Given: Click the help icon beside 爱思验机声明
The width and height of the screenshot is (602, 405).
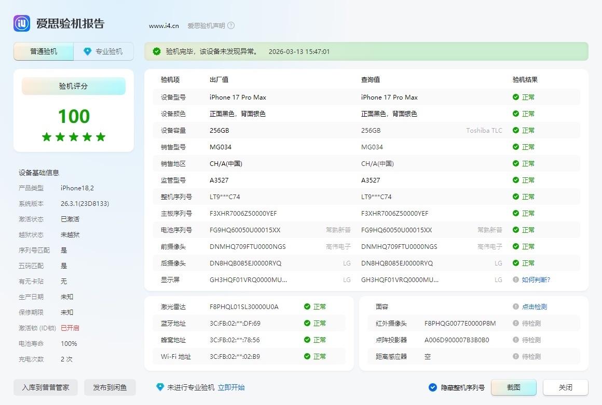Looking at the screenshot, I should (x=231, y=25).
